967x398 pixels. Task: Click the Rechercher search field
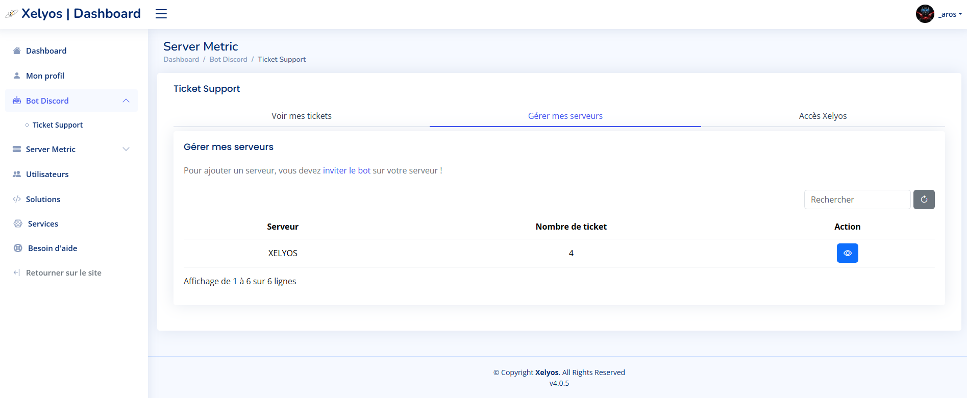(x=857, y=200)
